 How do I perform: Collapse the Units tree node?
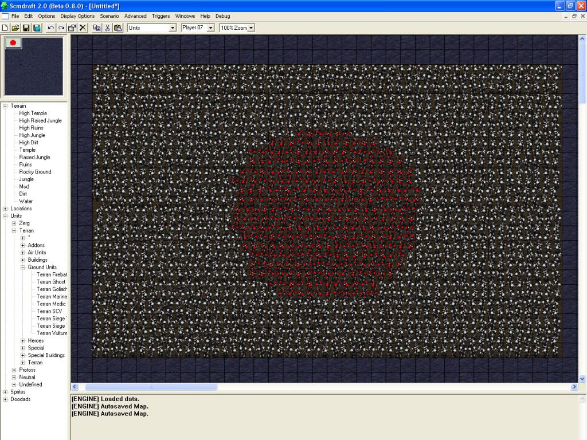[5, 216]
